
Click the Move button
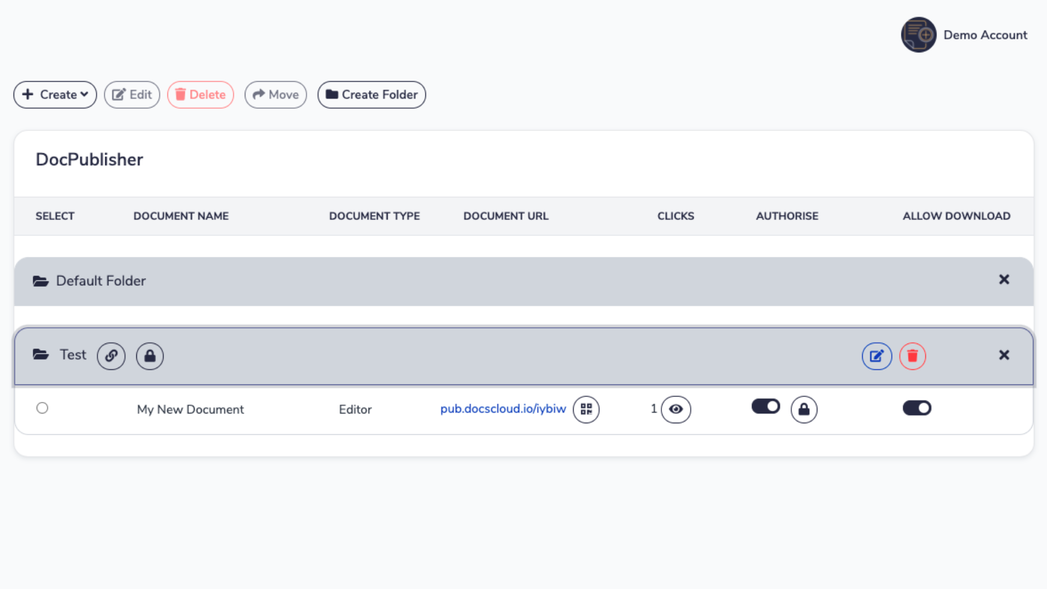275,95
